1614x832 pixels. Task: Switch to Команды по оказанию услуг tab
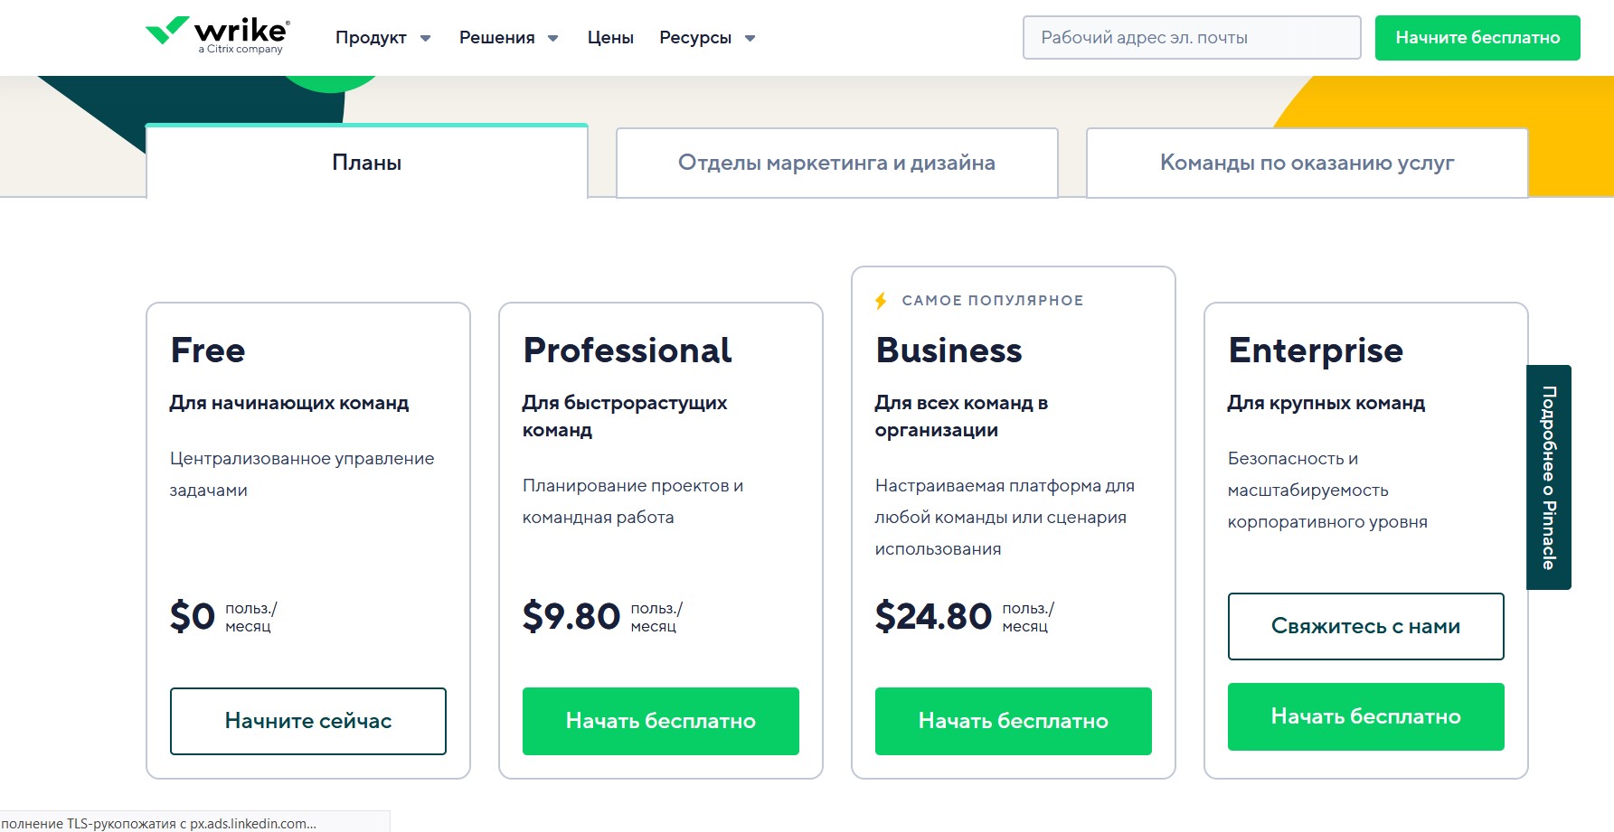pyautogui.click(x=1307, y=163)
